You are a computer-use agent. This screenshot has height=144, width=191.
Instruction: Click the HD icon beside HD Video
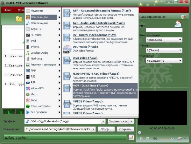point(28,35)
